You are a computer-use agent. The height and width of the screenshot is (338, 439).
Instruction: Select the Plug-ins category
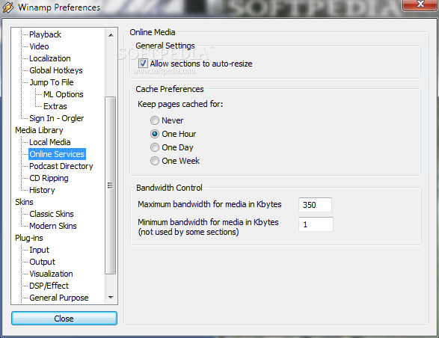(29, 238)
